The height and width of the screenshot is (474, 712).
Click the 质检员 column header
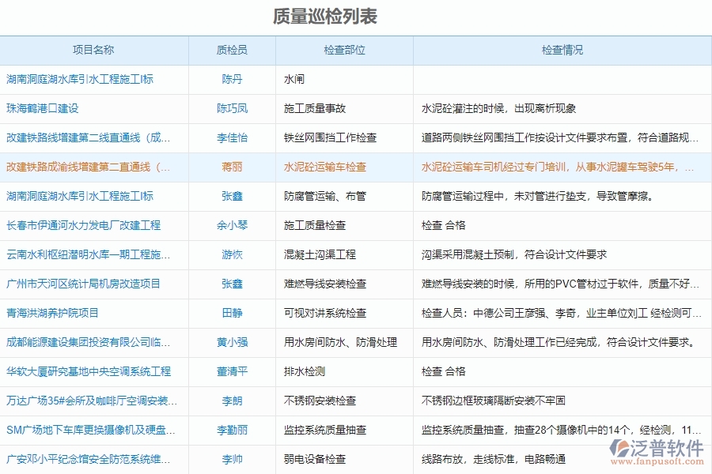[x=233, y=49]
